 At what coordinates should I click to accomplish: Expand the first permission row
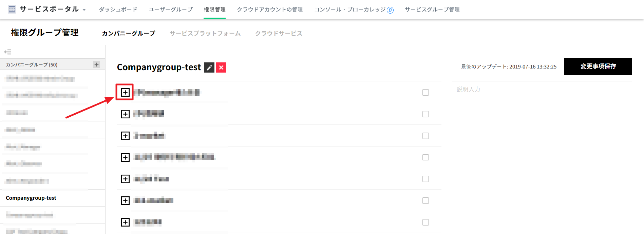(x=125, y=92)
